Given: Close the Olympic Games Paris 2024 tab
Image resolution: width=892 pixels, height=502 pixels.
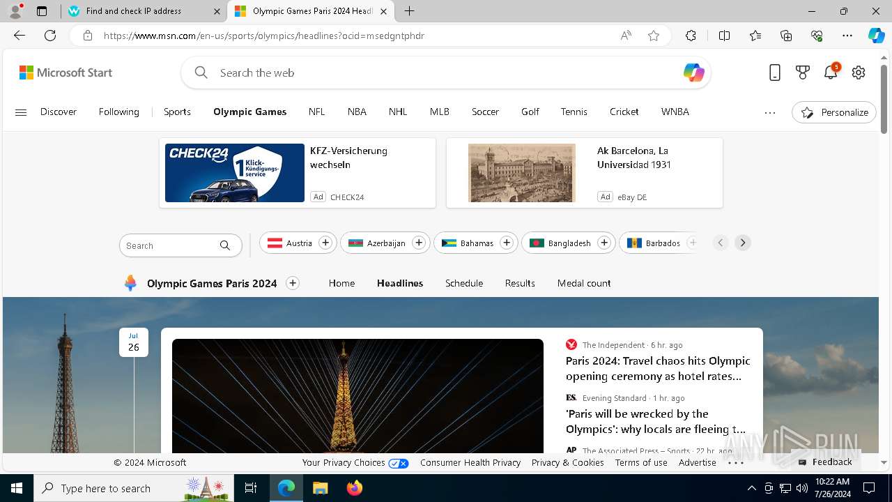Looking at the screenshot, I should [383, 11].
